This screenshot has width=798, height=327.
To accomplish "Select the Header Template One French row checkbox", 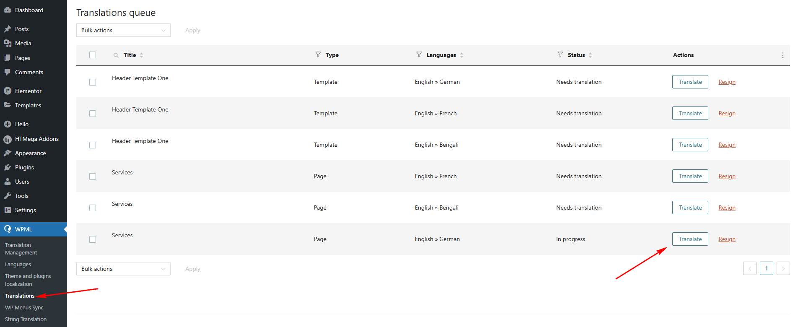I will click(x=93, y=114).
